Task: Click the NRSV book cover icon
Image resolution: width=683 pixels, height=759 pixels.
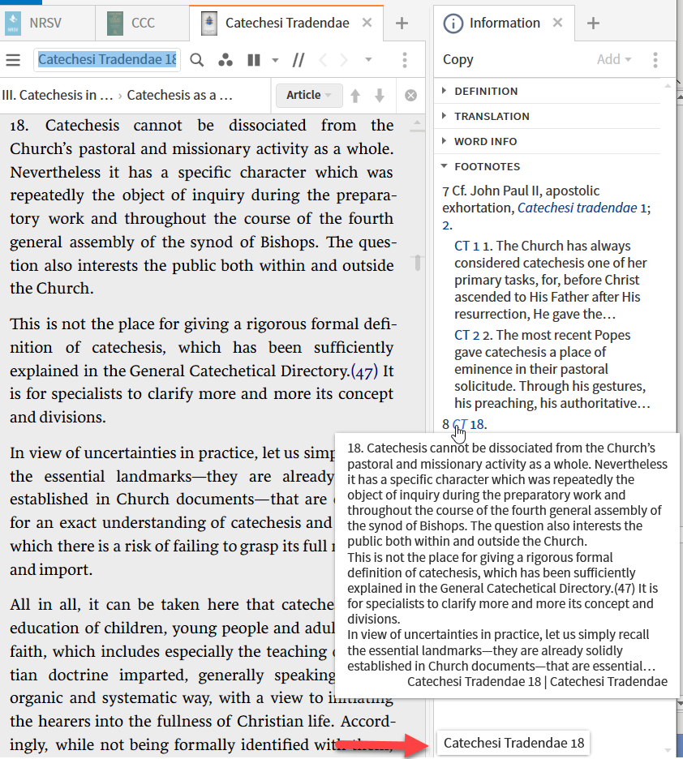Action: tap(13, 24)
